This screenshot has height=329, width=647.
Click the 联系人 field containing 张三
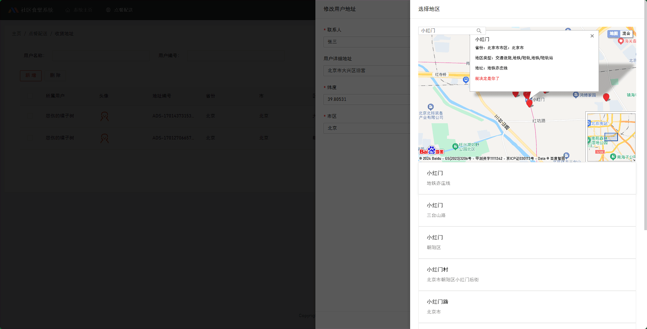(x=367, y=42)
